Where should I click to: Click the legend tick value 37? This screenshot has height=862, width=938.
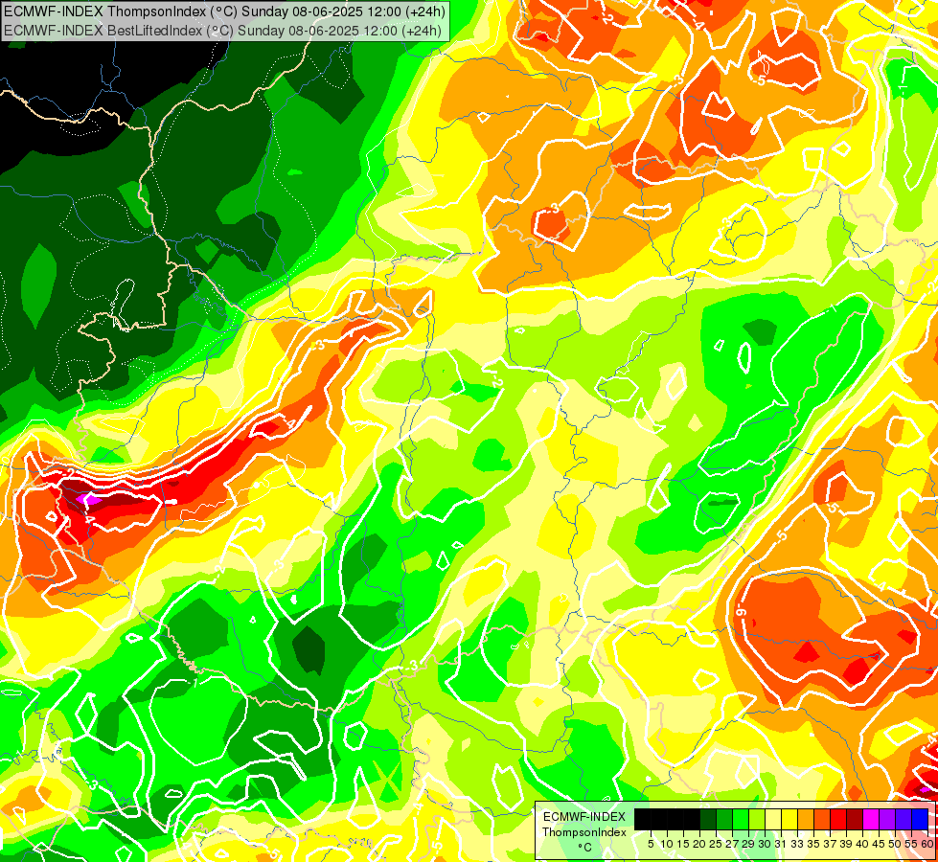[831, 844]
